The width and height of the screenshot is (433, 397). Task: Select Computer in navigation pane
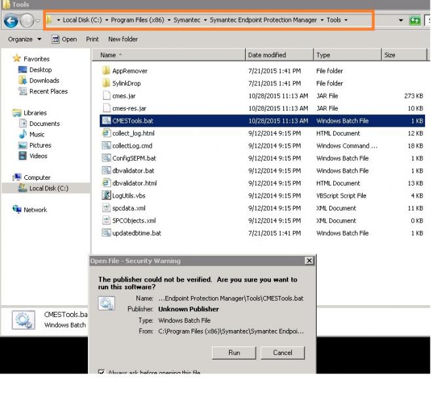[x=37, y=177]
